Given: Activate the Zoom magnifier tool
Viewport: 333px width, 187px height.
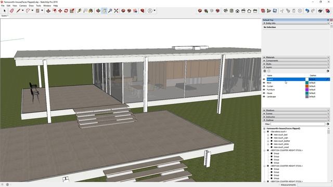Looking at the screenshot, I should tap(110, 10).
